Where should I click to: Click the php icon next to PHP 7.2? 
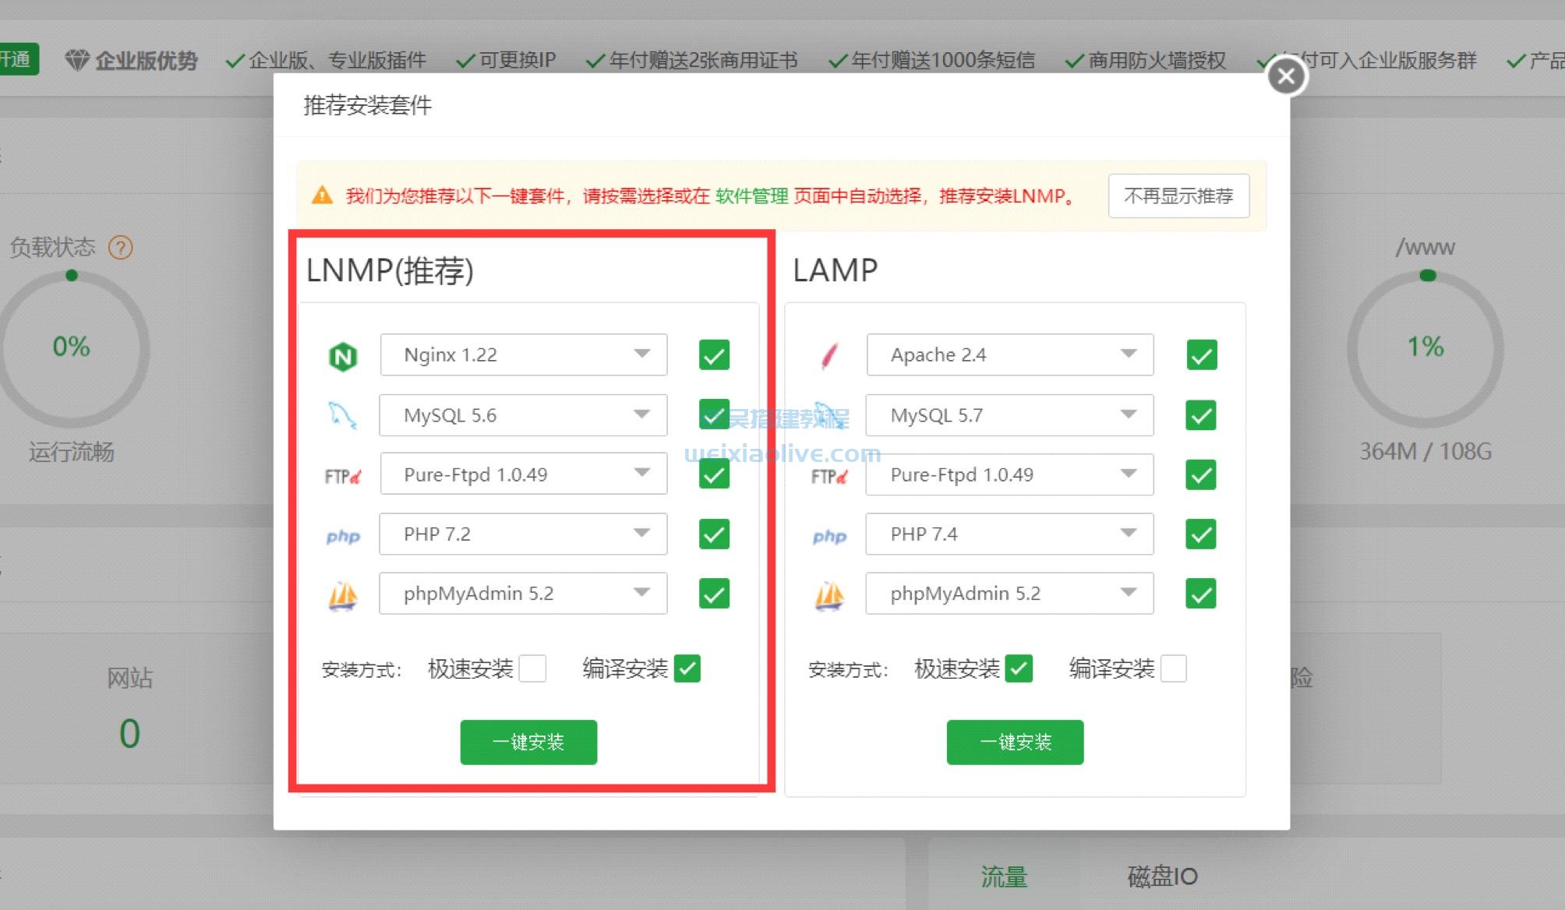point(344,534)
